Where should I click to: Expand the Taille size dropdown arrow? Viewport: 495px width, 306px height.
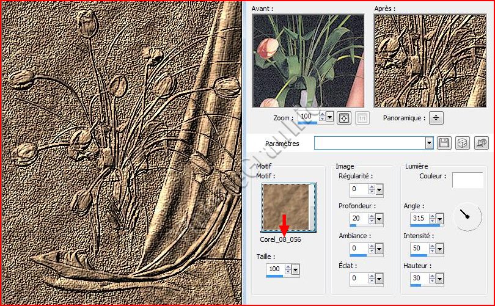(x=296, y=269)
